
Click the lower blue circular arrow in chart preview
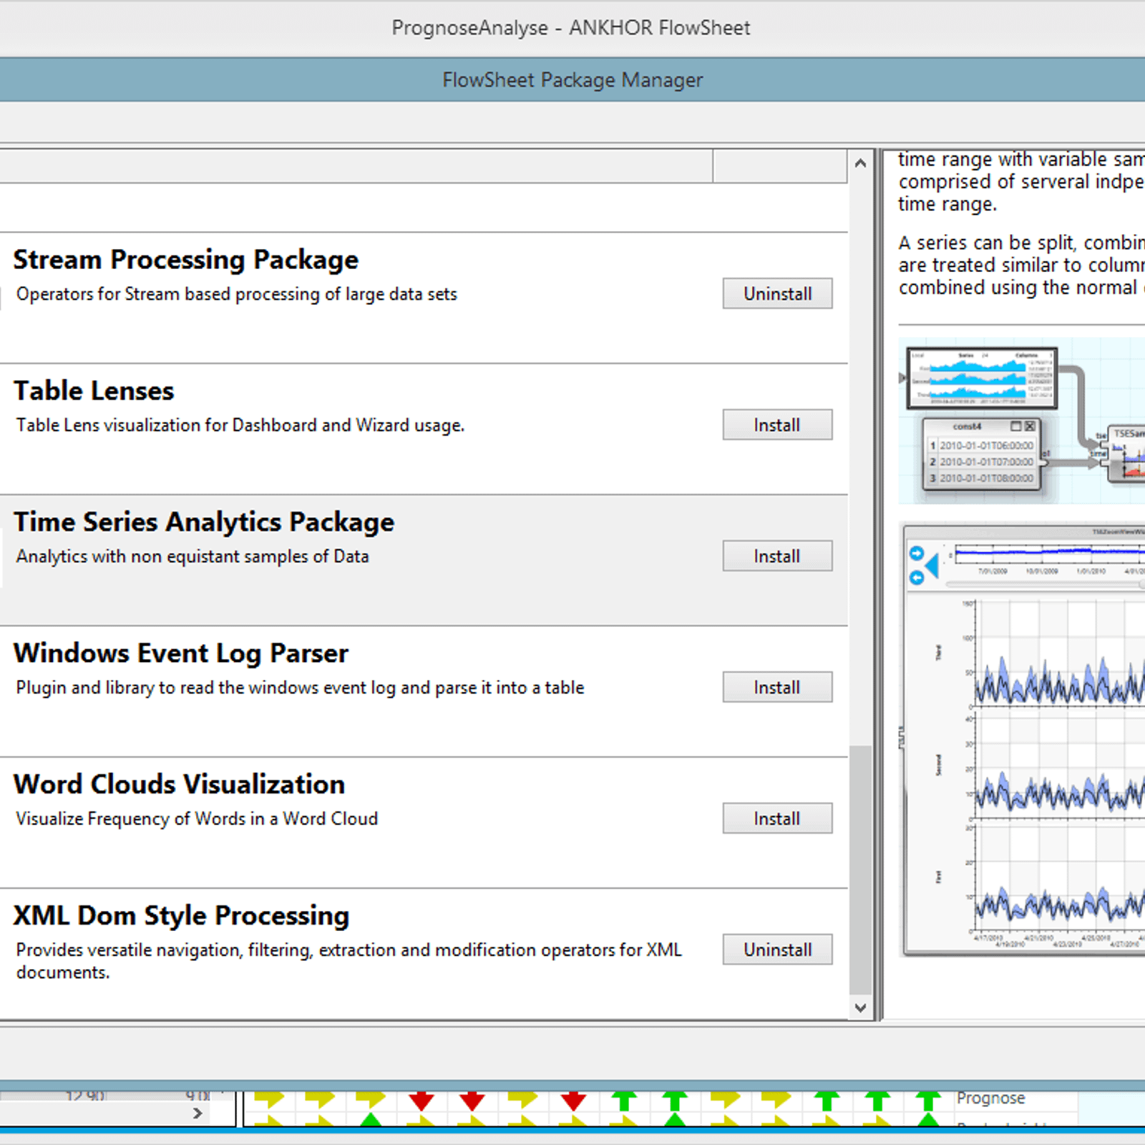coord(916,578)
